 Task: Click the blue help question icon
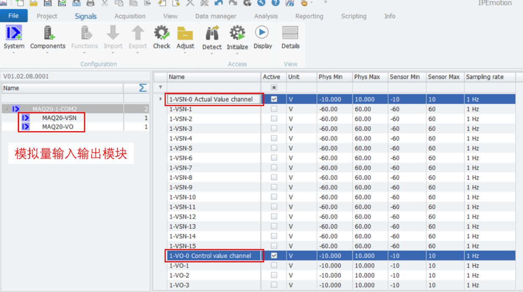[275, 3]
